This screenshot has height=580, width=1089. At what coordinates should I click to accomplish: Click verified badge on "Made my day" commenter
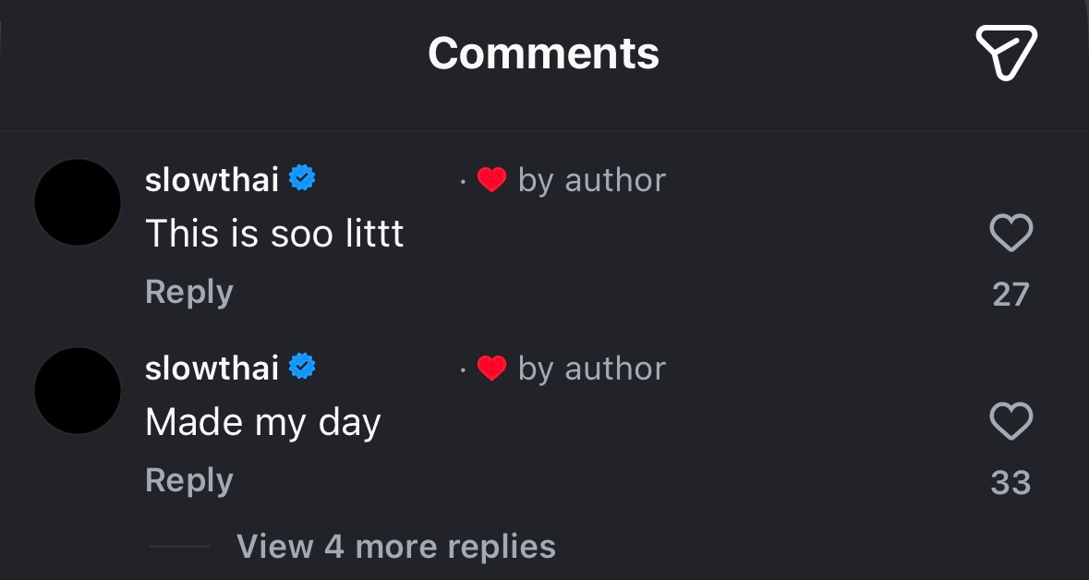pyautogui.click(x=302, y=367)
